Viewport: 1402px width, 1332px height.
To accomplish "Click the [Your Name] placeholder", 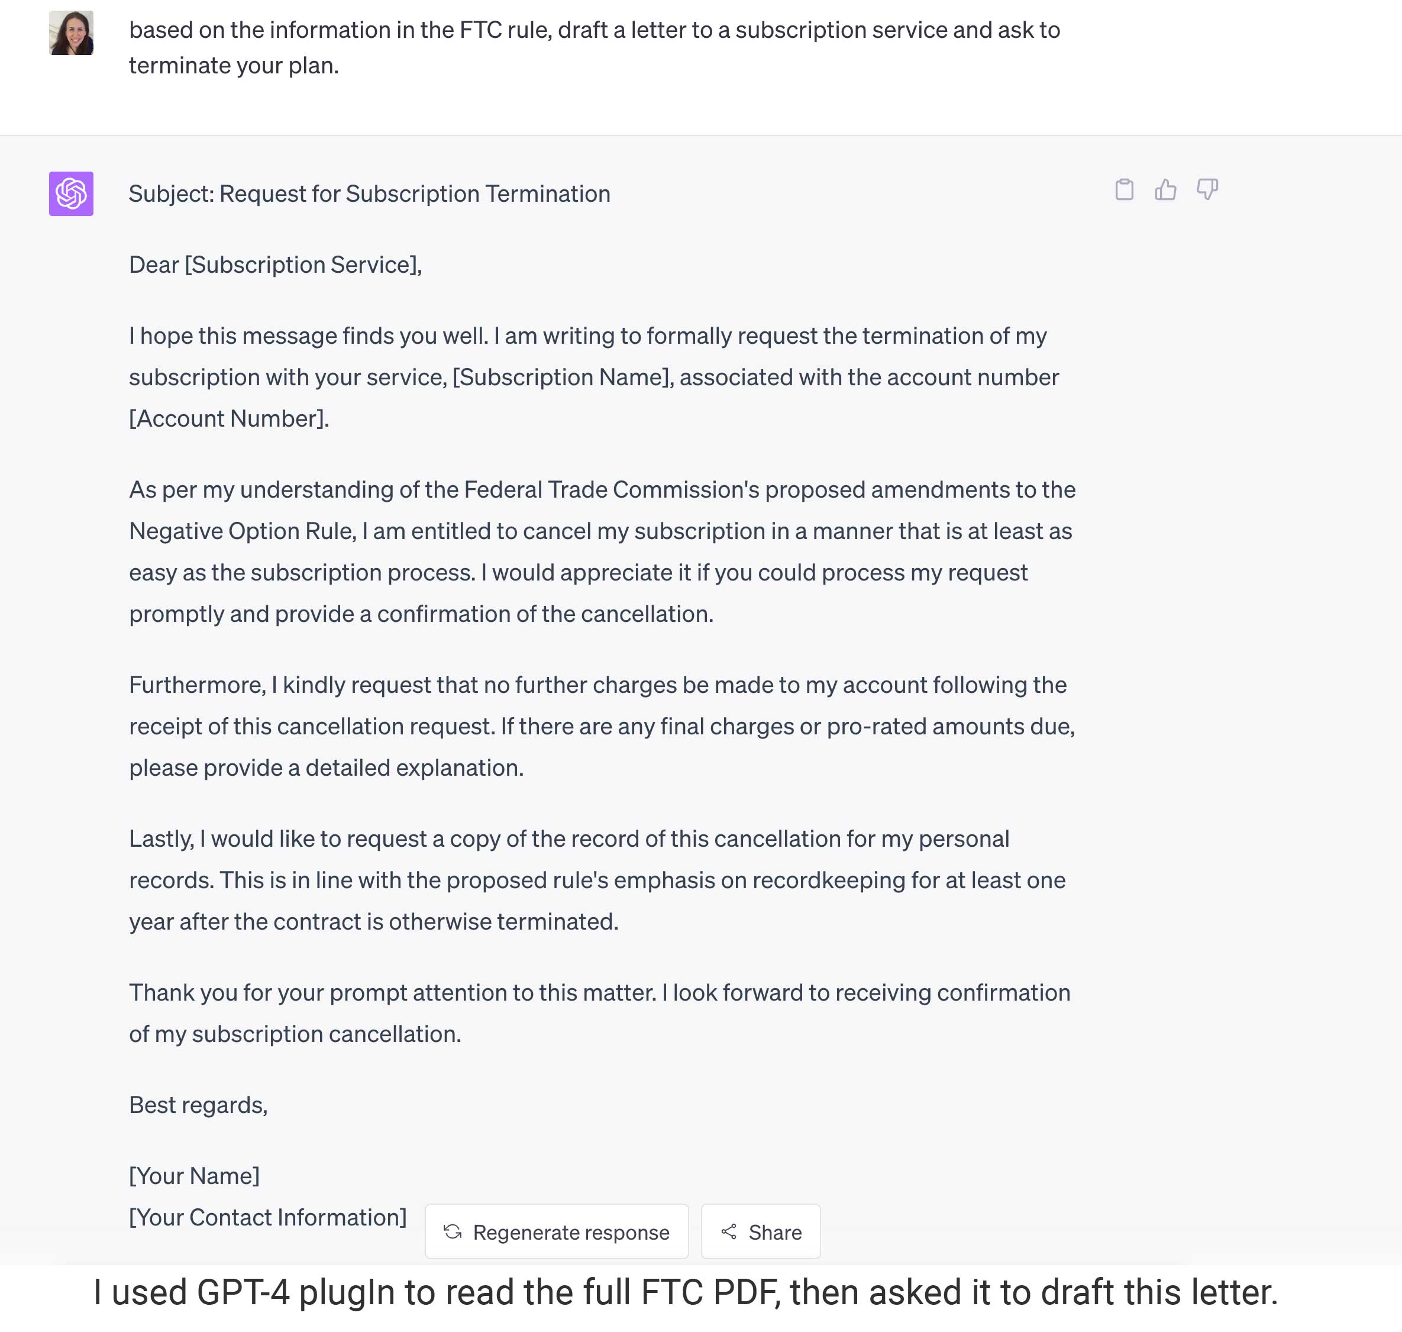I will pyautogui.click(x=194, y=1176).
